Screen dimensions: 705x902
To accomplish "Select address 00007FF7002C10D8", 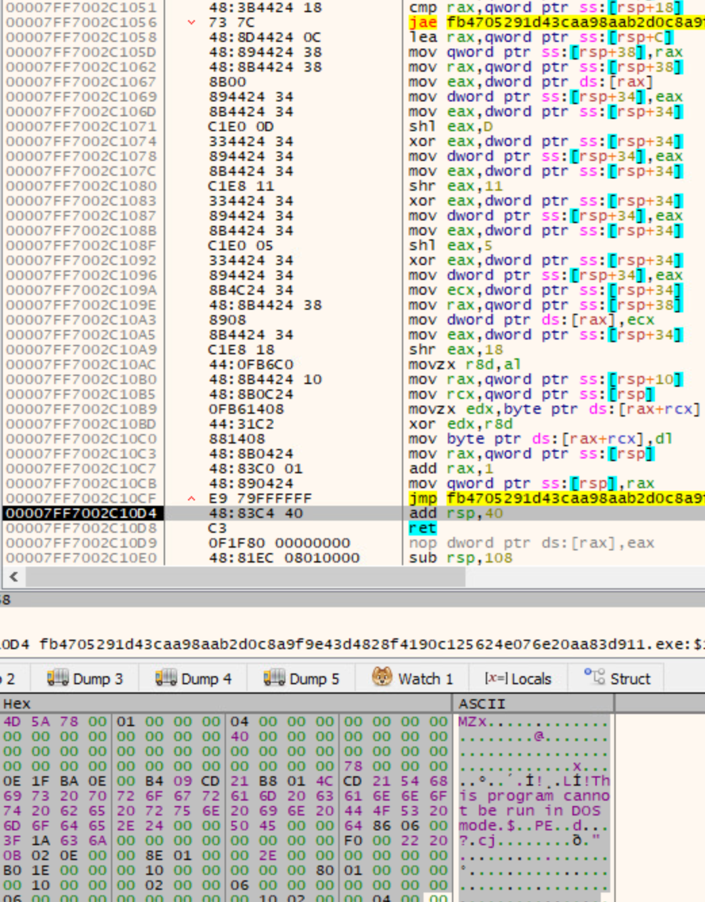I will 81,528.
